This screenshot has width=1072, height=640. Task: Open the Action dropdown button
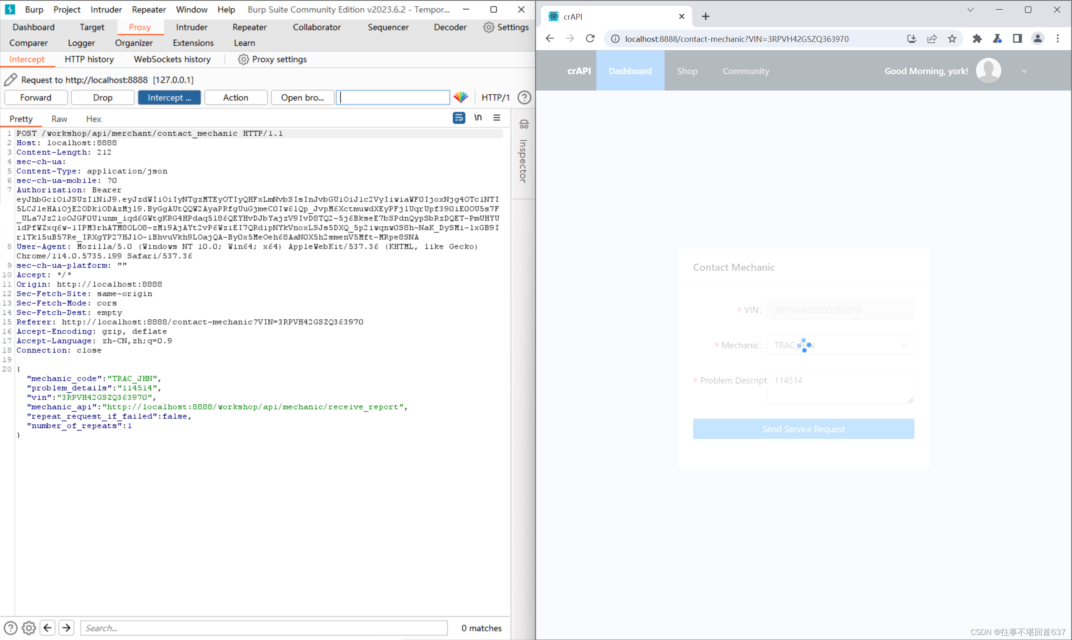click(x=236, y=98)
